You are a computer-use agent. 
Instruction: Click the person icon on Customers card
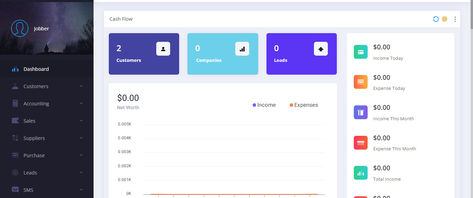click(163, 49)
